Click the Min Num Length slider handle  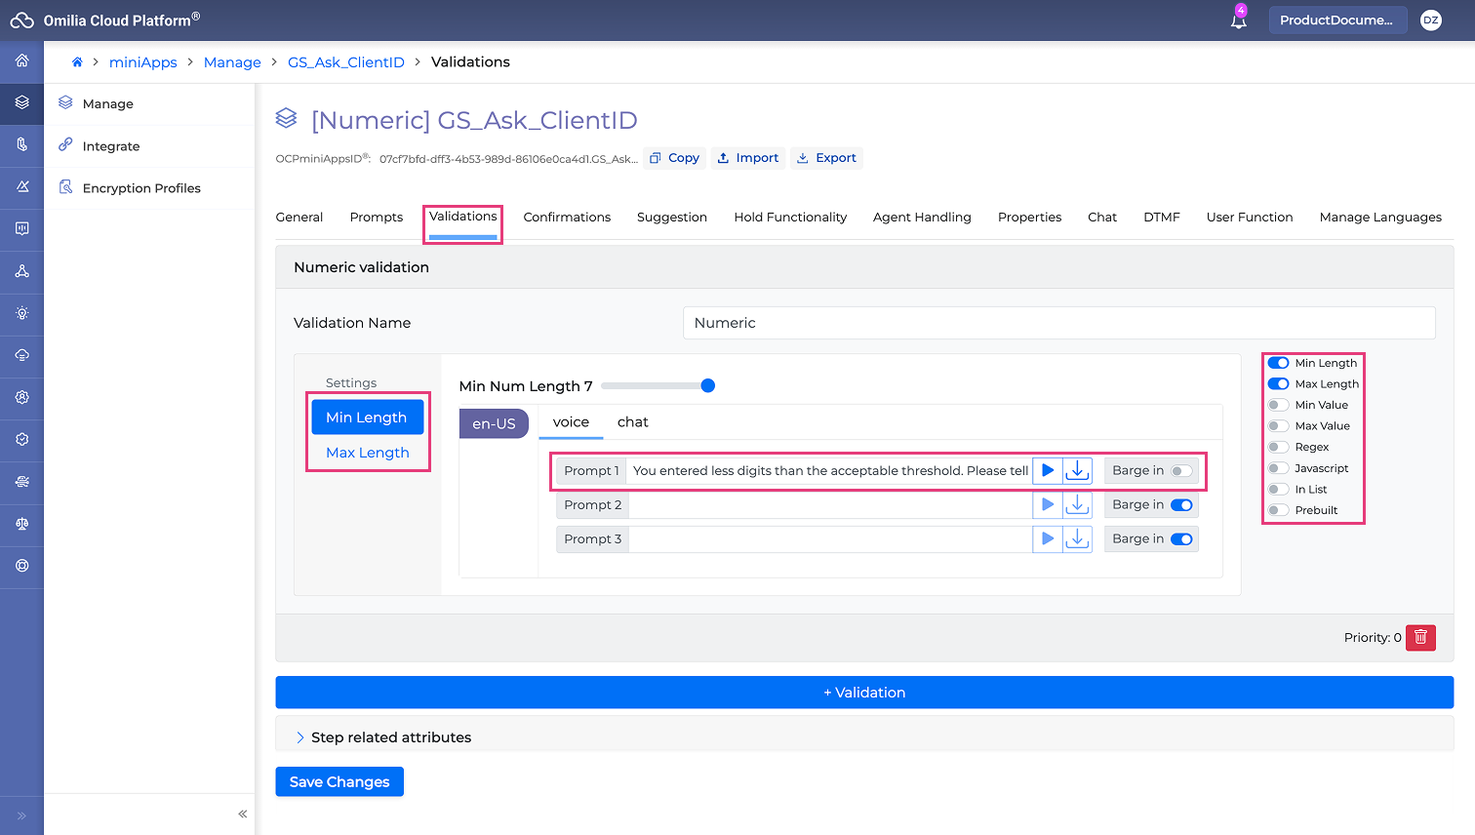click(x=708, y=386)
